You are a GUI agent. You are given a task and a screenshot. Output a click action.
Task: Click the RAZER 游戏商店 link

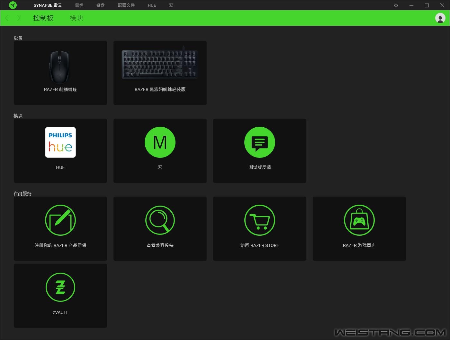click(359, 245)
